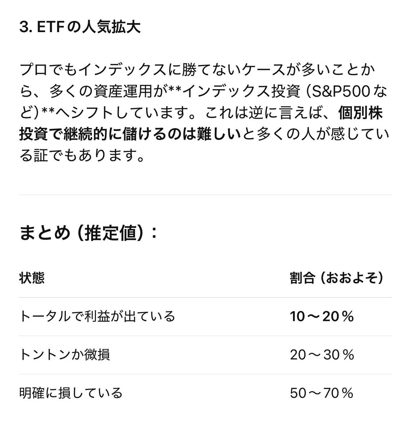Click the 'トントンか微損' row label
The height and width of the screenshot is (433, 411).
pos(65,355)
